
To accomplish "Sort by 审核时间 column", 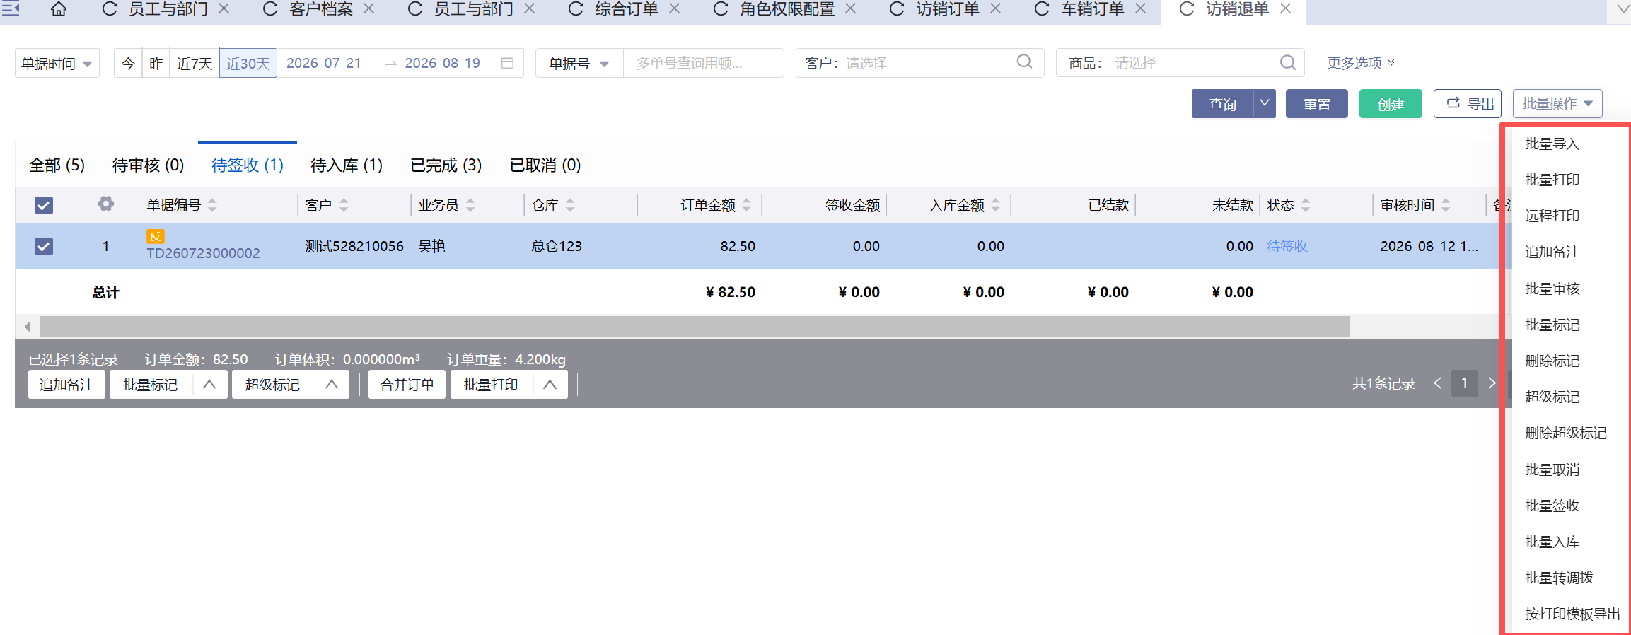I will pos(1446,205).
